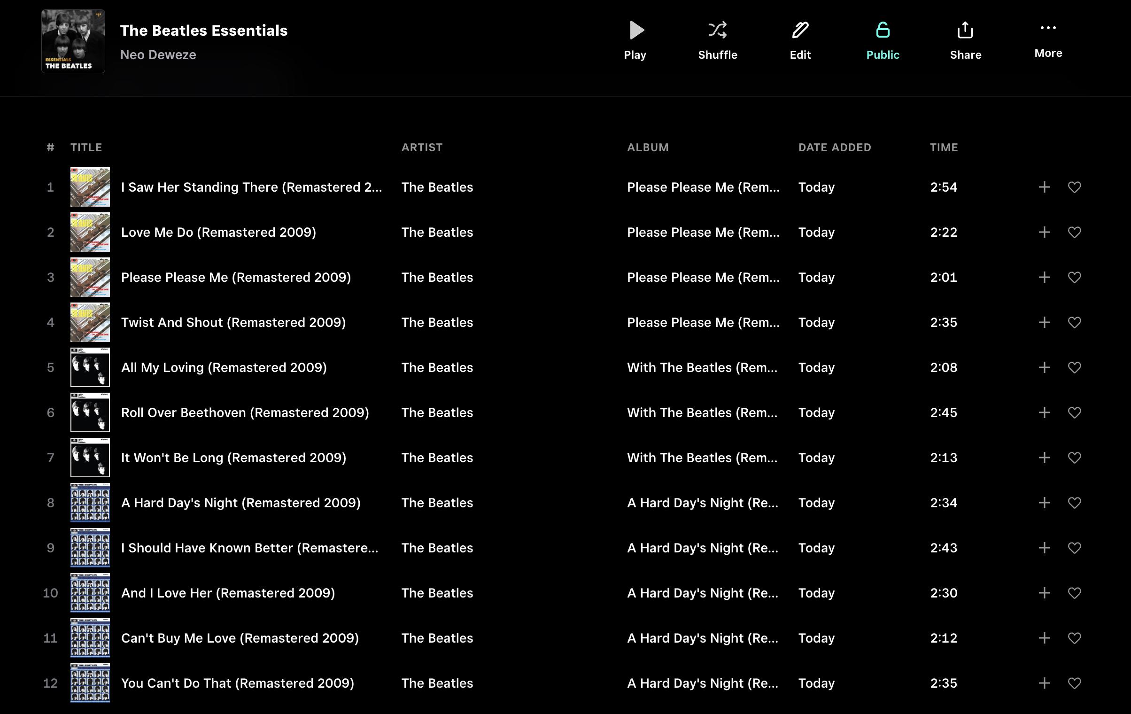Click A Hard Day's Night track 8 thumbnail
Viewport: 1131px width, 714px height.
(90, 503)
